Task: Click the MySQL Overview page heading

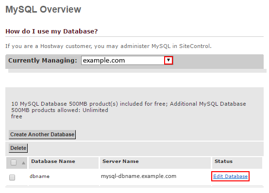Action: pyautogui.click(x=43, y=9)
